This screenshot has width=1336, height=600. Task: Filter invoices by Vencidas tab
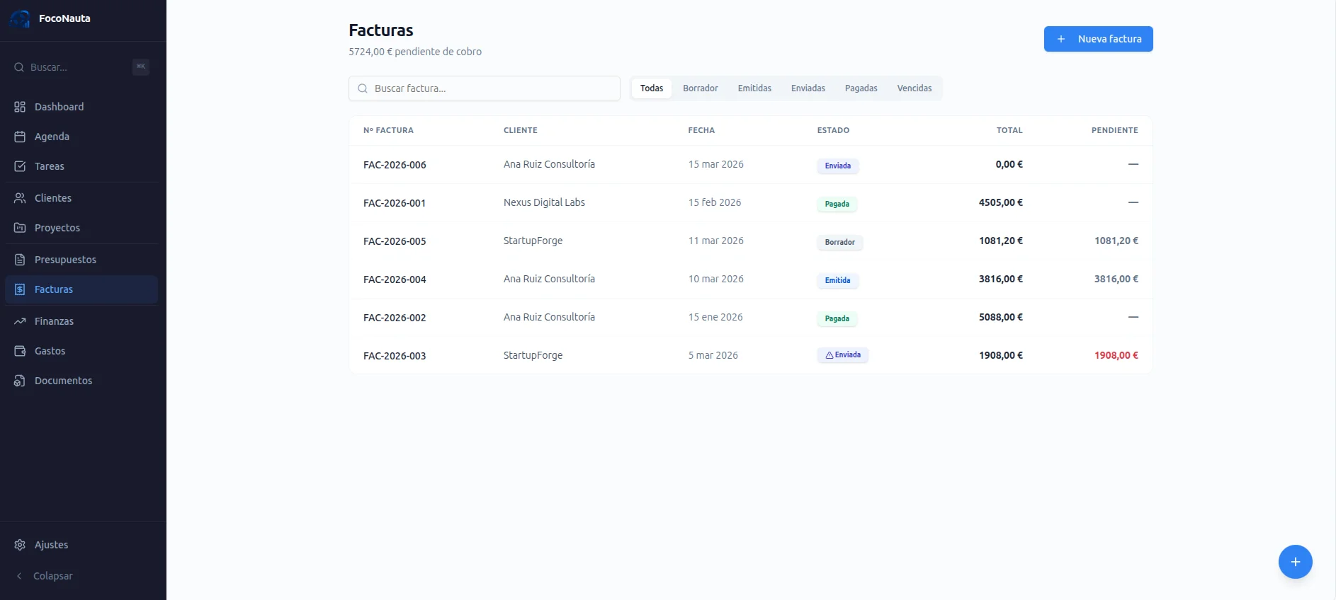914,88
